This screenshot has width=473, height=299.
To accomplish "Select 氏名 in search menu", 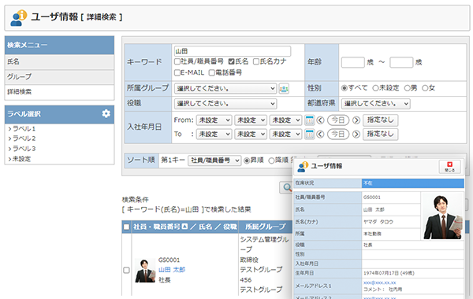I will (59, 61).
